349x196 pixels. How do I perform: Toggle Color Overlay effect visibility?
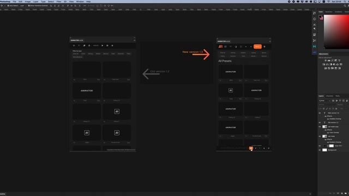pos(328,133)
